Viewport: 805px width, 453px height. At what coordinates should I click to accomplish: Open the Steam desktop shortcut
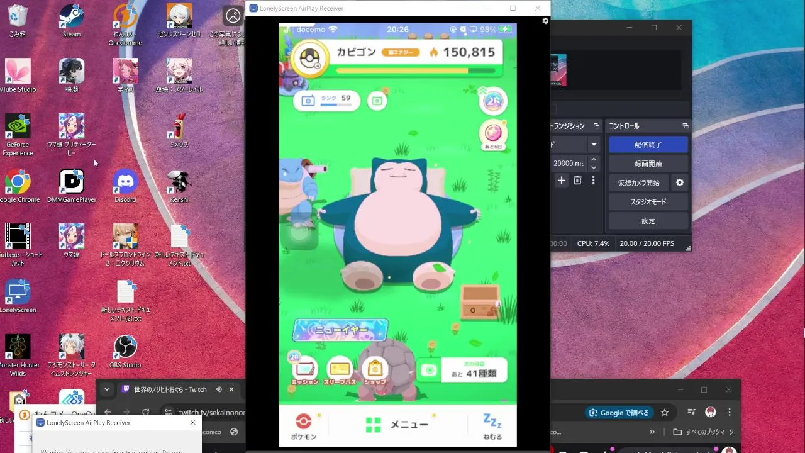(x=72, y=21)
